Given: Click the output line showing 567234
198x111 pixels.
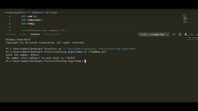Looking at the screenshot, I should pyautogui.click(x=40, y=58).
